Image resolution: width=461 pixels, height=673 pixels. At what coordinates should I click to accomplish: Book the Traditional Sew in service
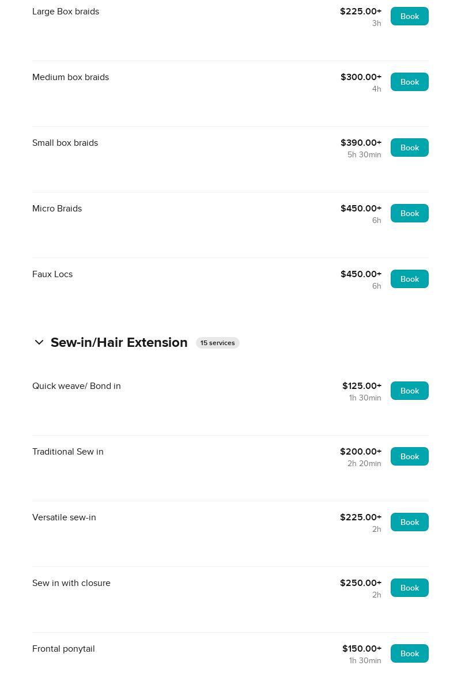pyautogui.click(x=409, y=456)
